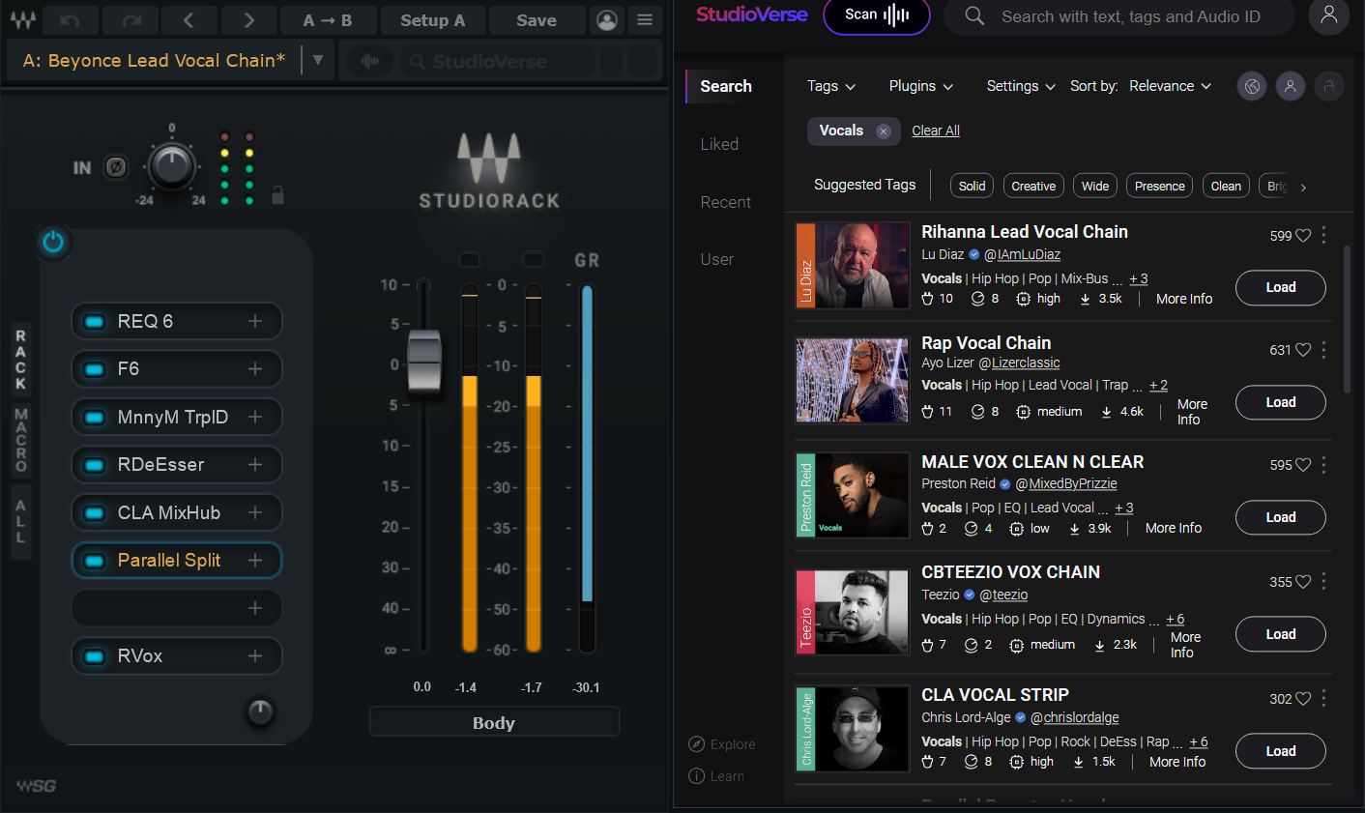
Task: Click the waveform scan icon beside preset name
Action: 369,61
